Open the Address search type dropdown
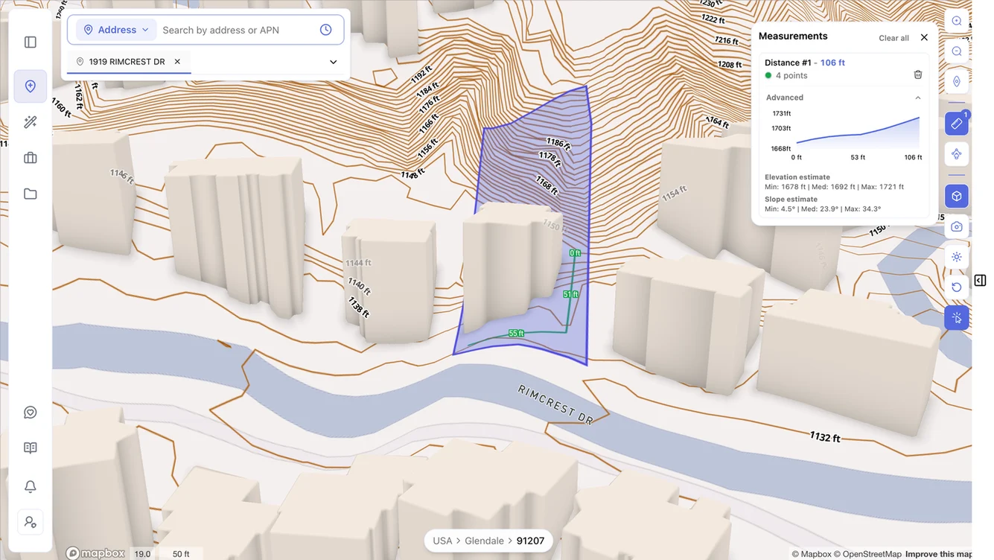 116,30
